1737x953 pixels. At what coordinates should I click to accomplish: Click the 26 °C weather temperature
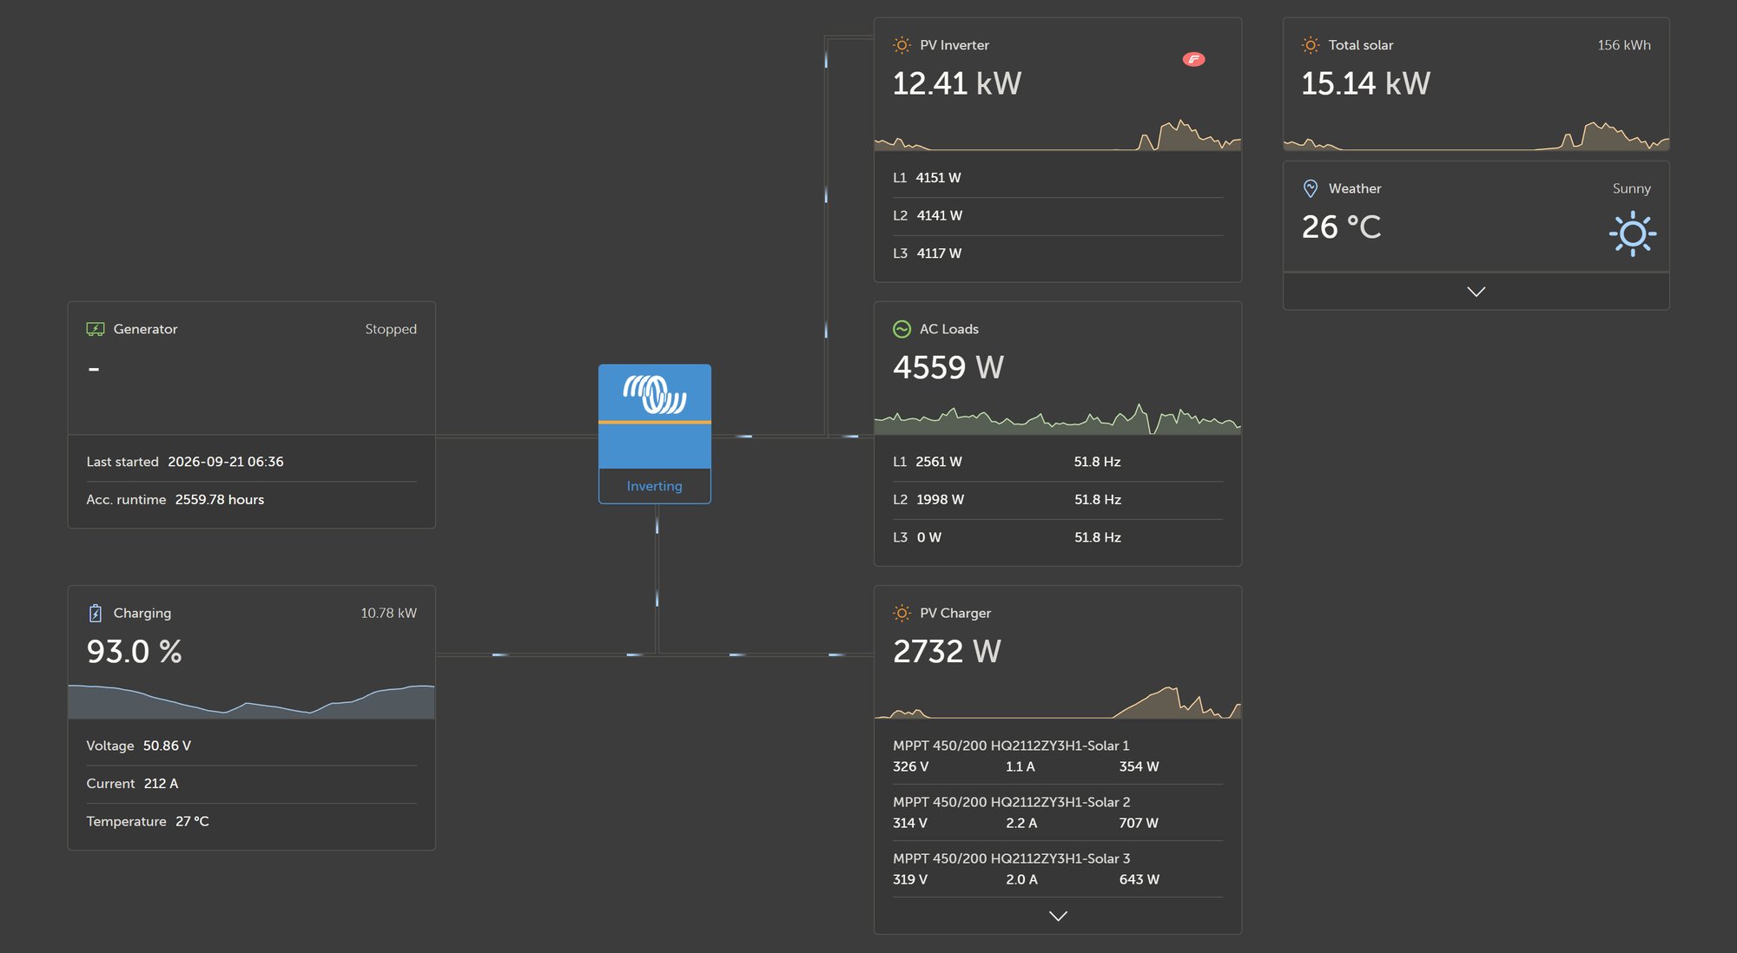1341,227
